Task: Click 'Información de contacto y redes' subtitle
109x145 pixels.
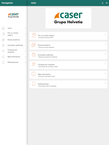Action: point(48,67)
